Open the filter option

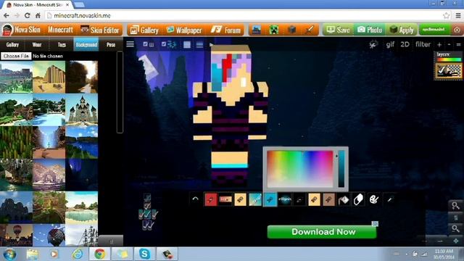[x=423, y=44]
